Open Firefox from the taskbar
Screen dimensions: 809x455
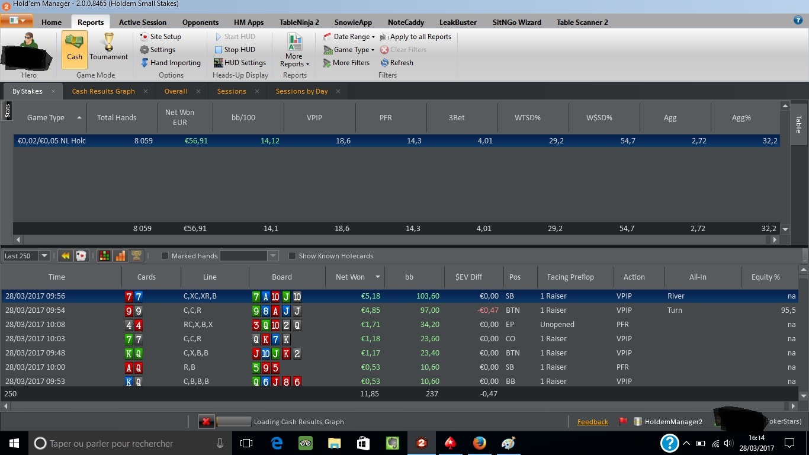coord(479,443)
